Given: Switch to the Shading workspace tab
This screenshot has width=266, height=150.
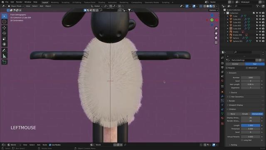Looking at the screenshot, I should point(101,2).
